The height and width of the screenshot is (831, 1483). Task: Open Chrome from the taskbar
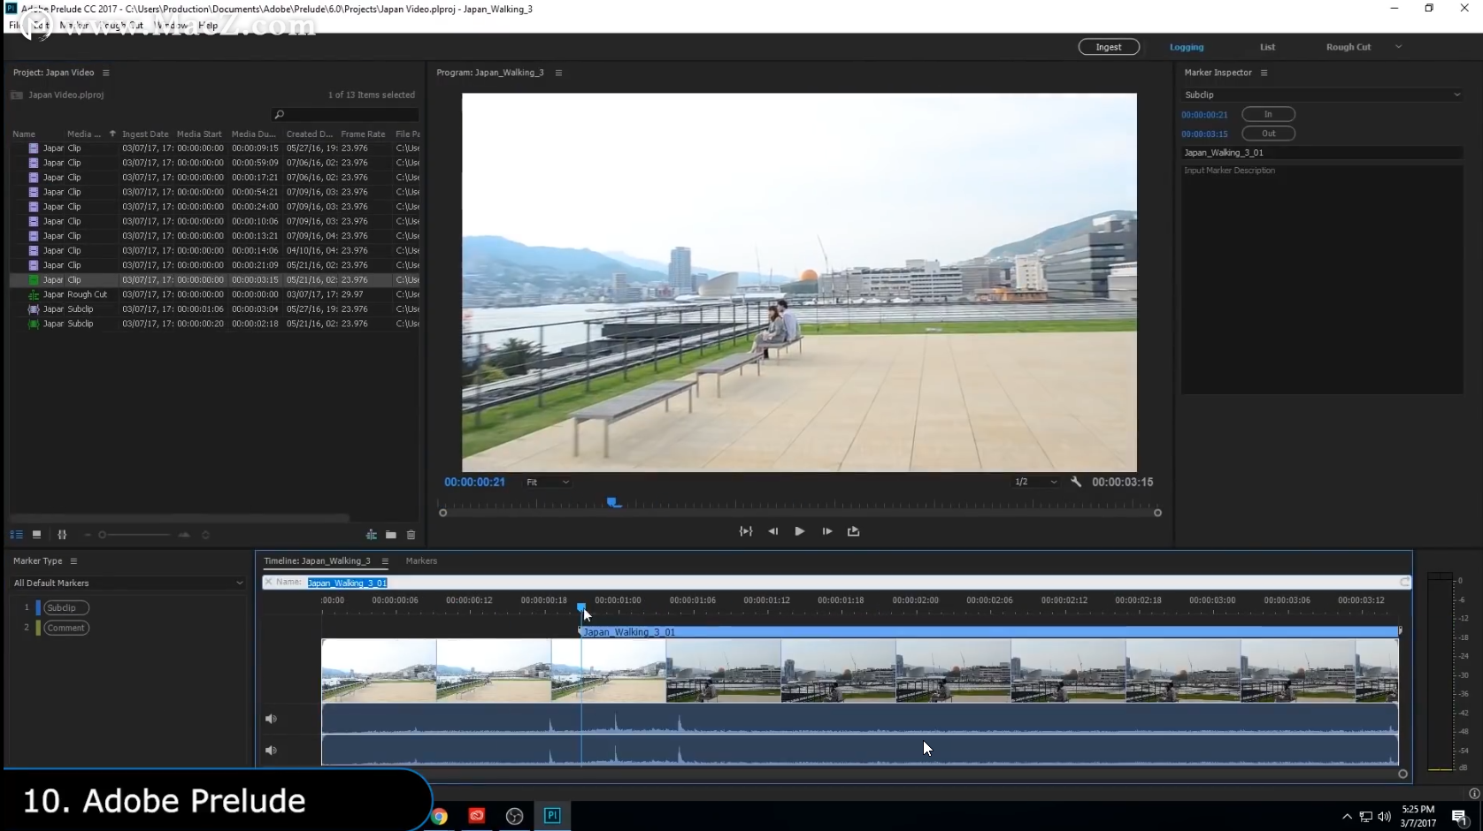point(440,816)
